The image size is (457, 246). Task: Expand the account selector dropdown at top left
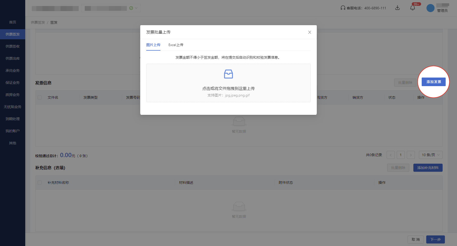(x=136, y=8)
